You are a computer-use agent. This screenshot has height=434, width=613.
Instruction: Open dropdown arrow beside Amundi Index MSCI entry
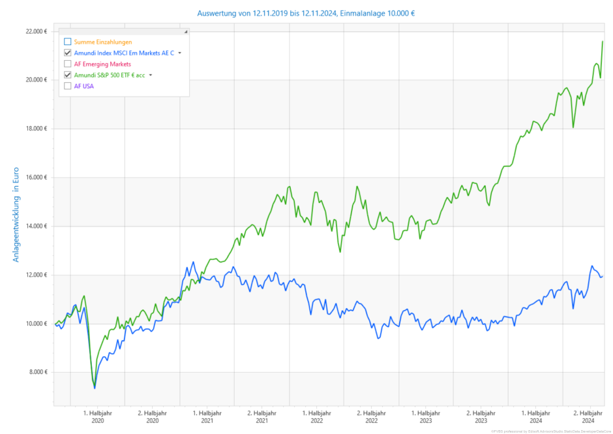click(180, 53)
